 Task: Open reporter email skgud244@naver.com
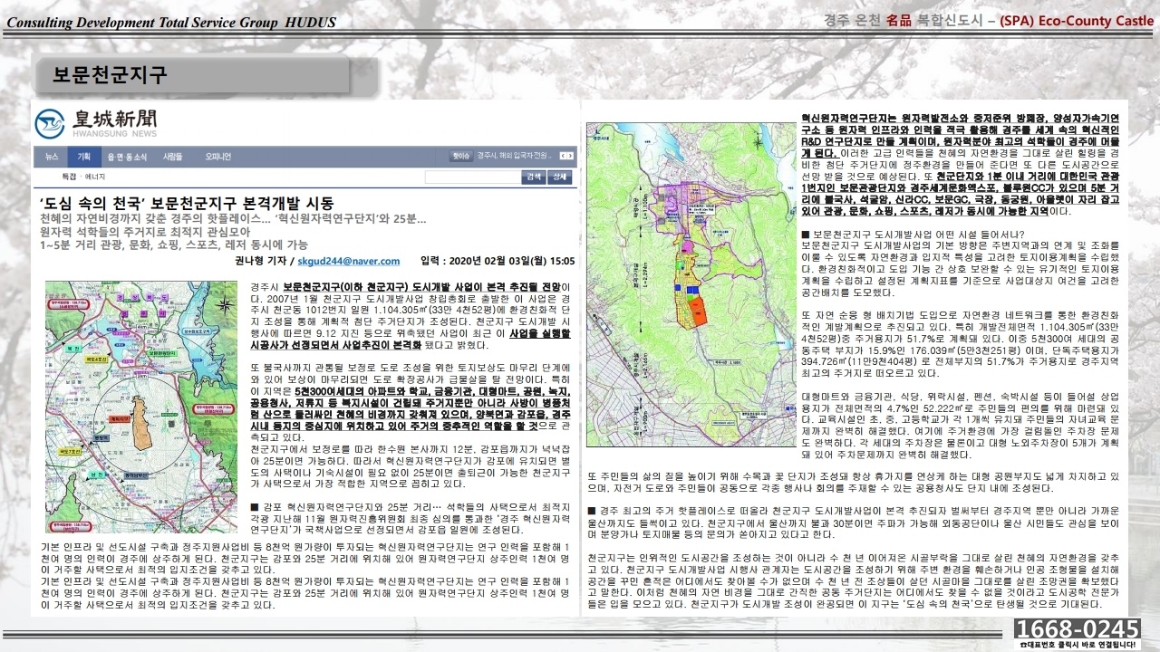pos(350,261)
